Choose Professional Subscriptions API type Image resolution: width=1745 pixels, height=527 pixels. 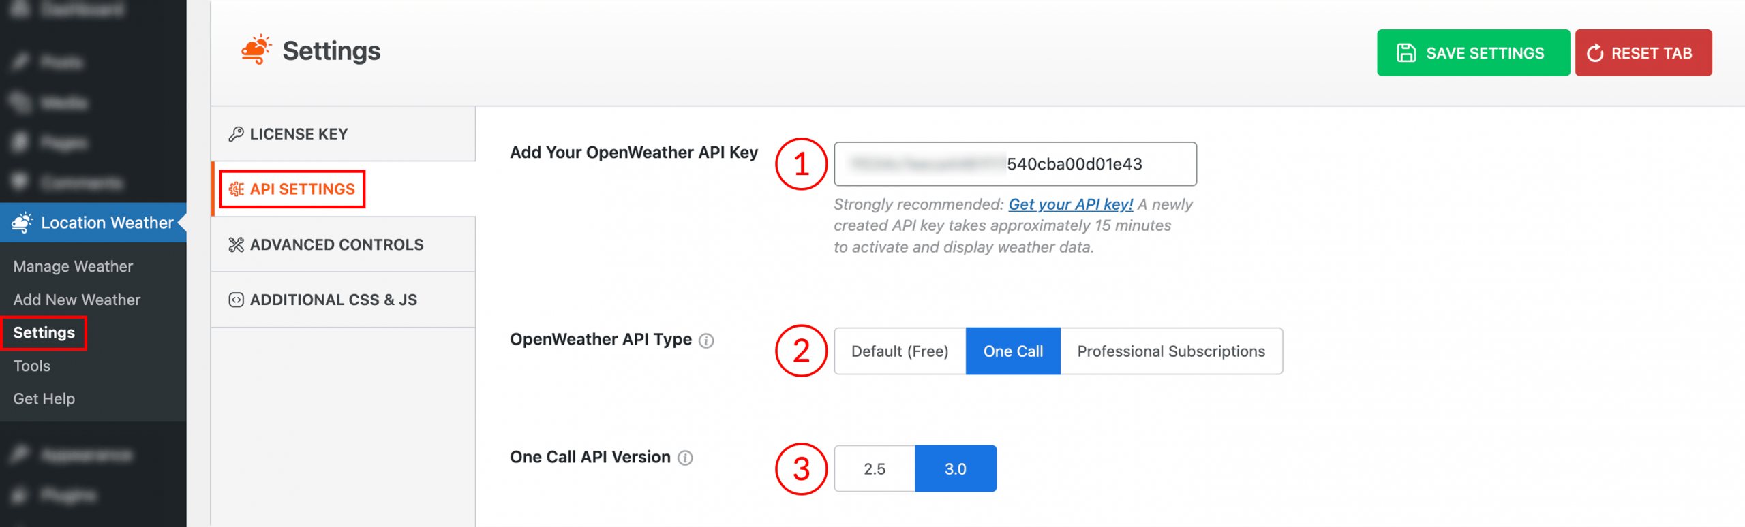[1170, 351]
